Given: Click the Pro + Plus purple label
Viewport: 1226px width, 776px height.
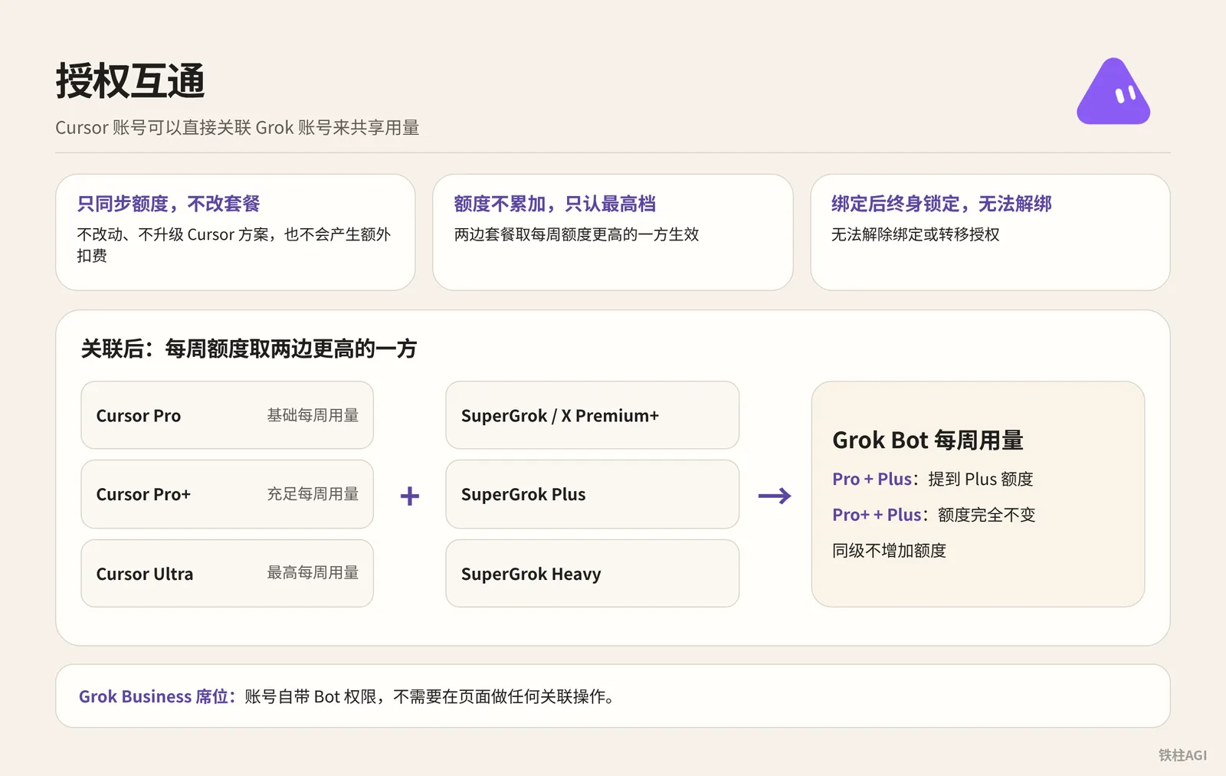Looking at the screenshot, I should 872,479.
